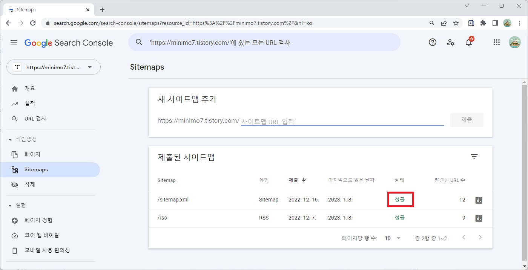Click the discovered URL count 9
Viewport: 528px width, 270px height.
click(464, 218)
